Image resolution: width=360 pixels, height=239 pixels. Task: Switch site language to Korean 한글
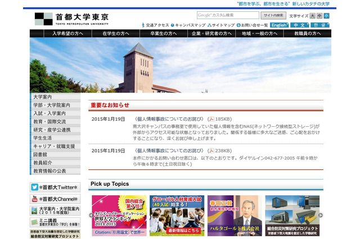pos(320,25)
